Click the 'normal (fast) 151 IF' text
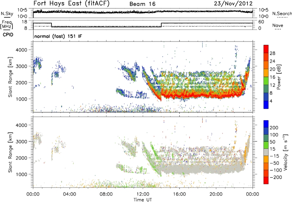292x202 pixels. (58, 36)
